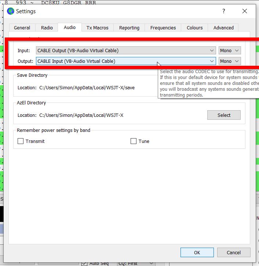The height and width of the screenshot is (266, 259).
Task: Toggle Auto Seq checkbox in main window
Action: click(x=84, y=263)
